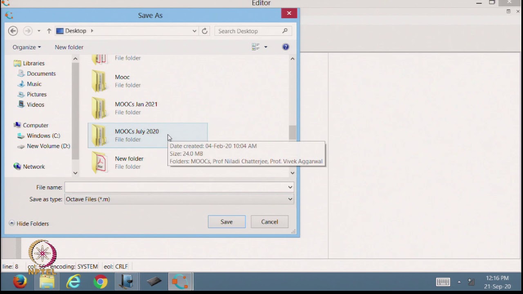523x294 pixels.
Task: Click the Desktop breadcrumb in address bar
Action: [76, 31]
